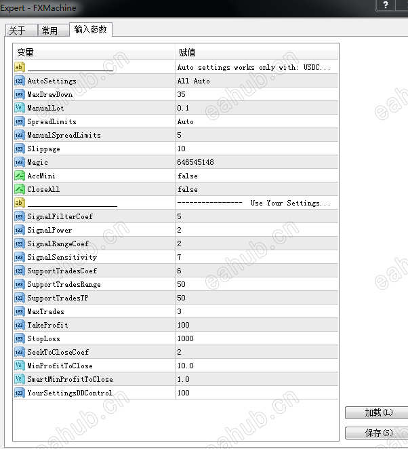Viewport: 408px width, 449px height.
Task: Open the SpreadLimits value Auto
Action: tap(256, 121)
